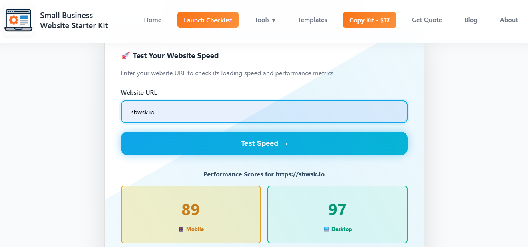Open the Launch Checklist
Screen dimensions: 528x247
click(x=208, y=20)
